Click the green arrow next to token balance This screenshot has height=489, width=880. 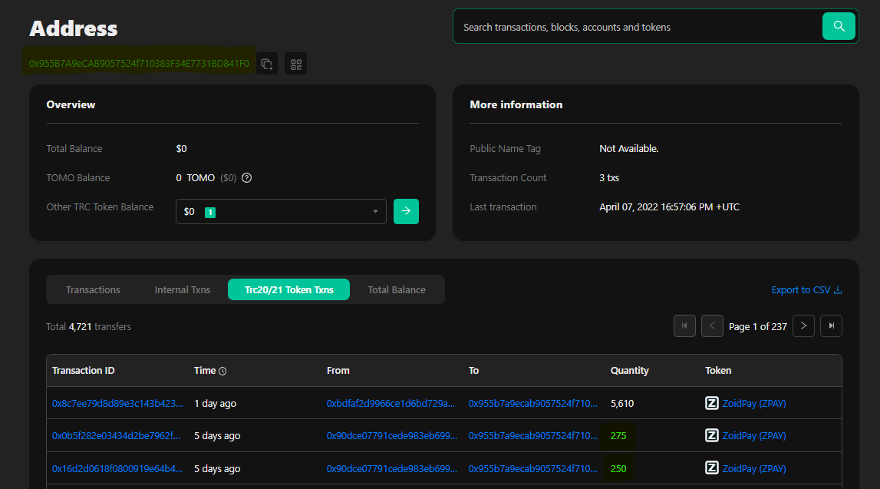pos(407,212)
